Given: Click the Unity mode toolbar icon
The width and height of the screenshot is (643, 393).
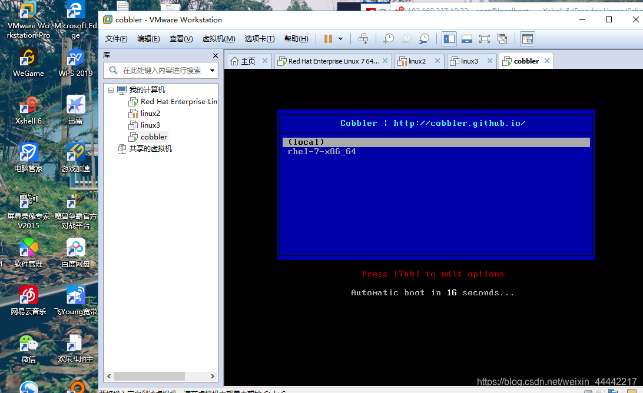Looking at the screenshot, I should tap(502, 39).
